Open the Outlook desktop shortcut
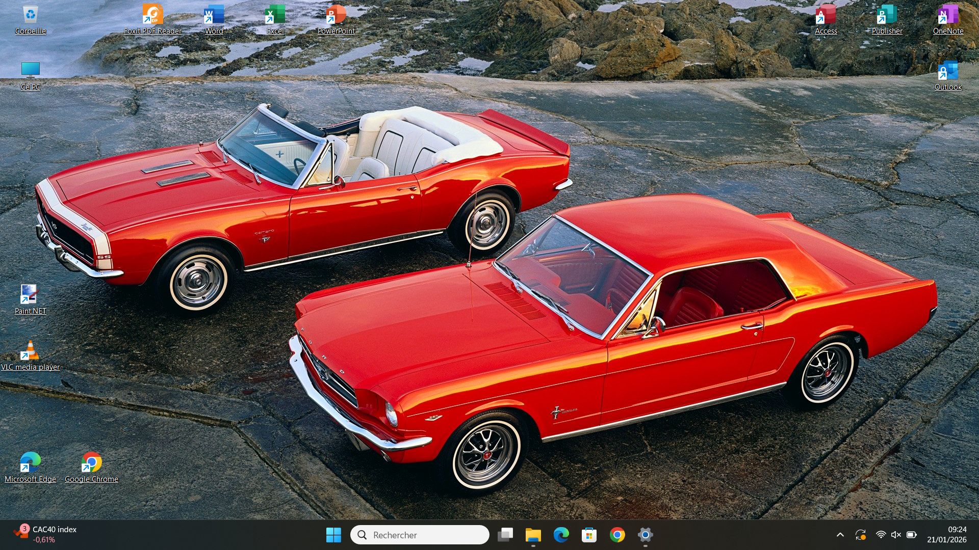 tap(948, 76)
